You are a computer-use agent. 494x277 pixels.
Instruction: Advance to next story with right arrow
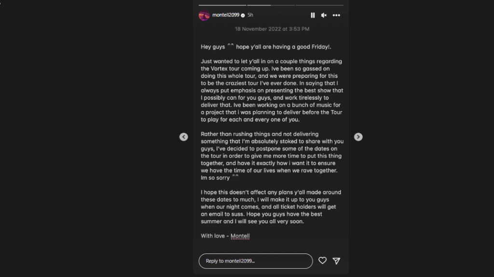click(x=358, y=137)
